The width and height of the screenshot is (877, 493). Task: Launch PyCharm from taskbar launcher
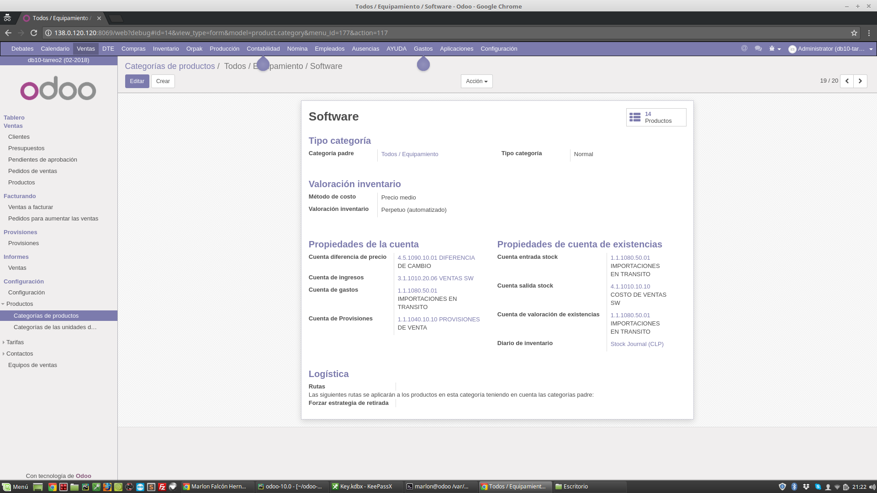pos(85,487)
